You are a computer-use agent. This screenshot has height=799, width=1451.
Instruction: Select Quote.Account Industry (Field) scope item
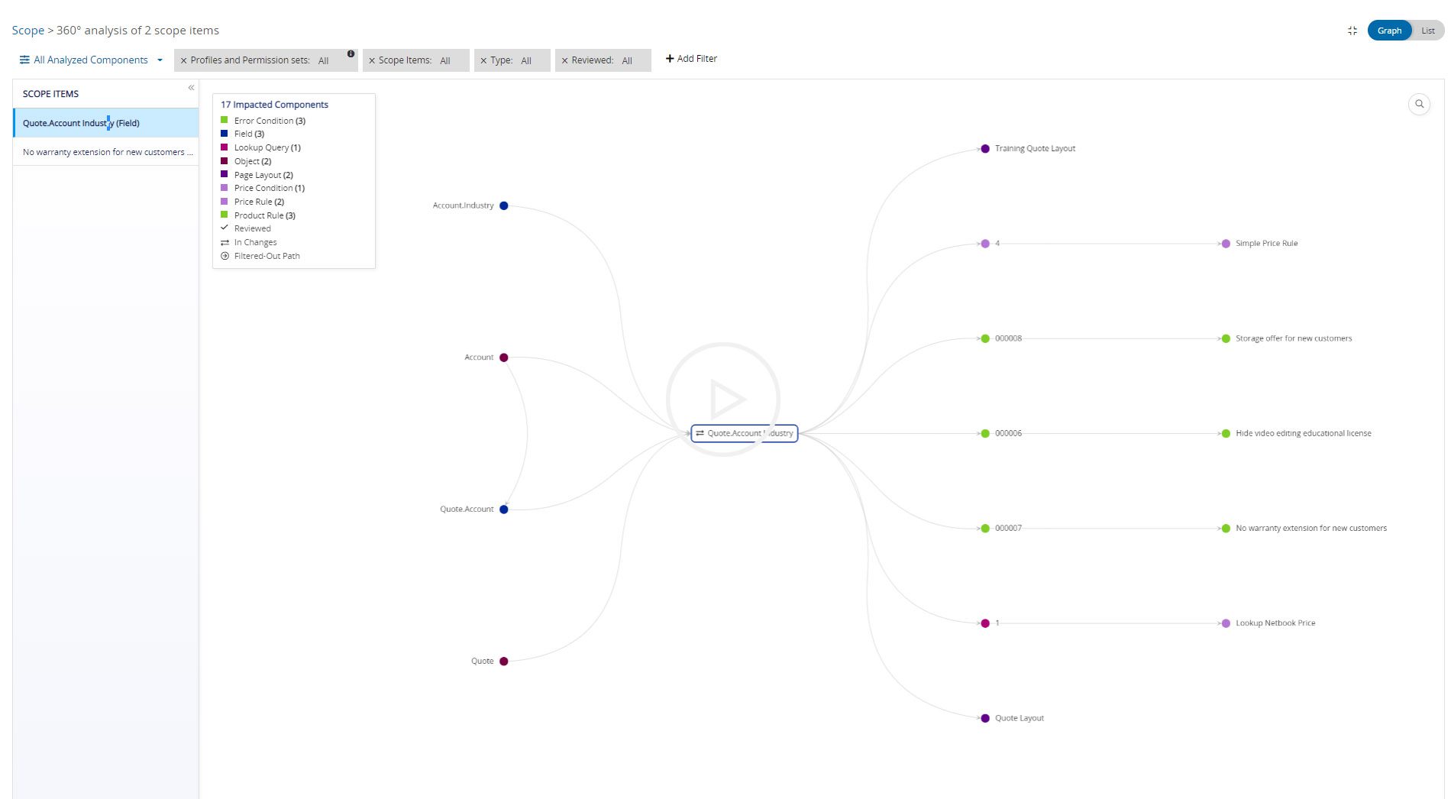(106, 123)
